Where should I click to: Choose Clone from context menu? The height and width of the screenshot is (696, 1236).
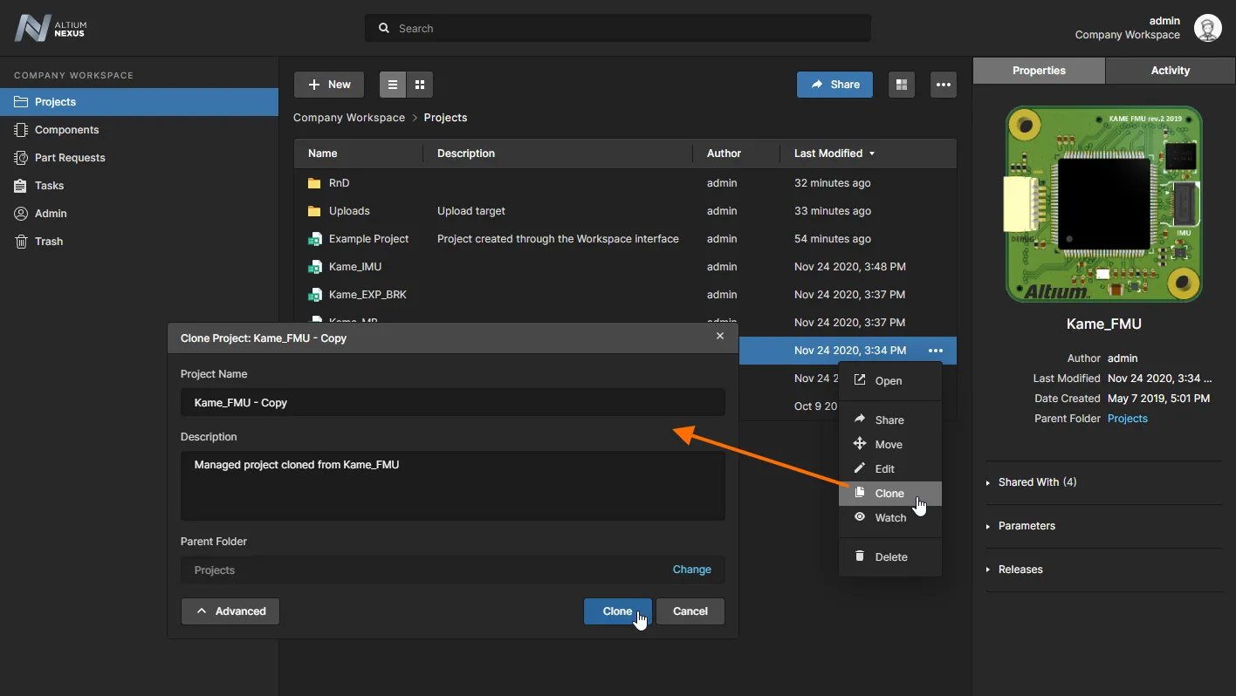890,494
